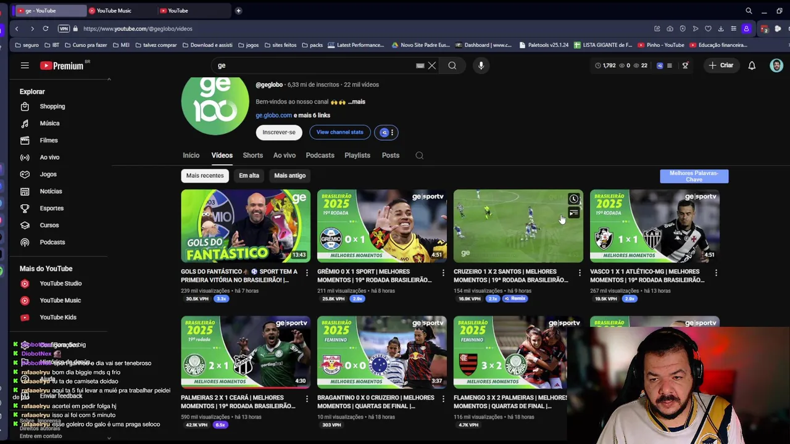Reload the page in browser

click(x=46, y=28)
